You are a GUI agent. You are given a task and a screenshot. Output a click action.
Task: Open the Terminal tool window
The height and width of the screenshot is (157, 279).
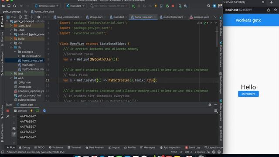point(74,147)
